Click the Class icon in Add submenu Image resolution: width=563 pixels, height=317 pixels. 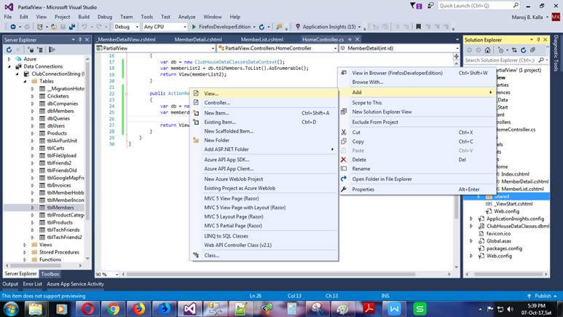196,255
